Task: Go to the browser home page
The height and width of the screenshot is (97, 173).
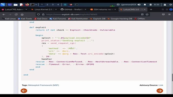Action: pos(22,14)
